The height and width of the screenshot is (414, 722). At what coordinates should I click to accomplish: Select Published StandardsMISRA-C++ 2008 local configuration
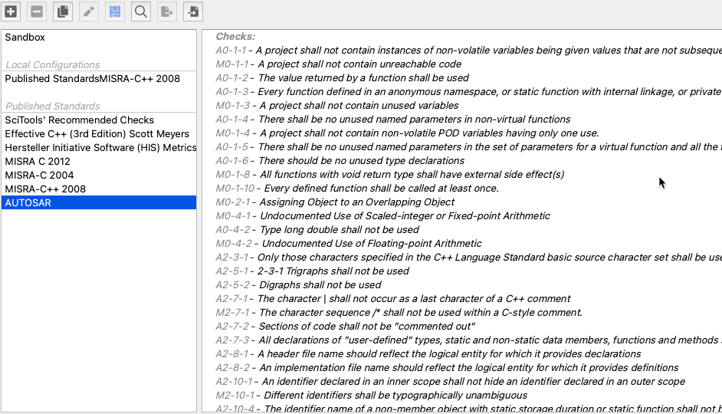tap(99, 79)
